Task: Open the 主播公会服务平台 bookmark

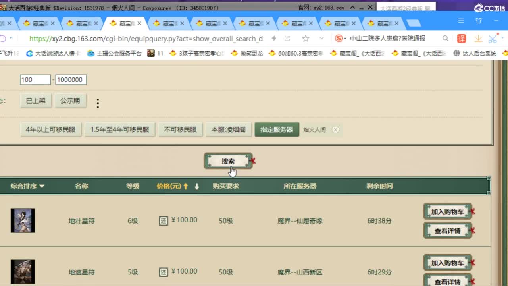Action: 114,53
